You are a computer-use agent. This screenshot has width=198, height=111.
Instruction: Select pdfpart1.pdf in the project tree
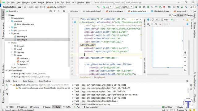22,37
